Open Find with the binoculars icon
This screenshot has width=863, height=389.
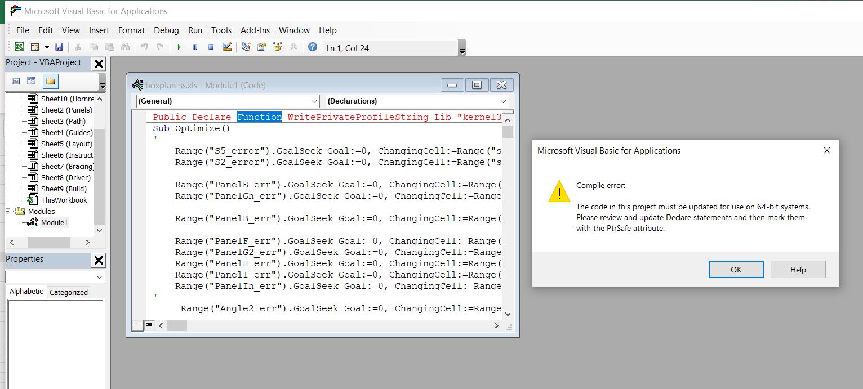tap(126, 47)
